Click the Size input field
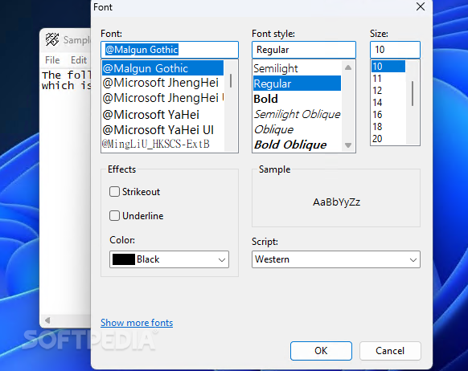Image resolution: width=468 pixels, height=371 pixels. click(x=395, y=50)
